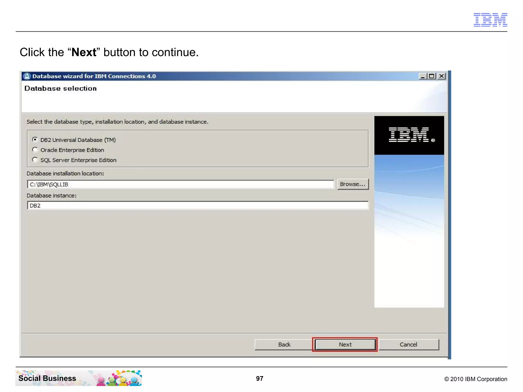The image size is (523, 392).
Task: Click the Social Business banner graphic
Action: 79,378
